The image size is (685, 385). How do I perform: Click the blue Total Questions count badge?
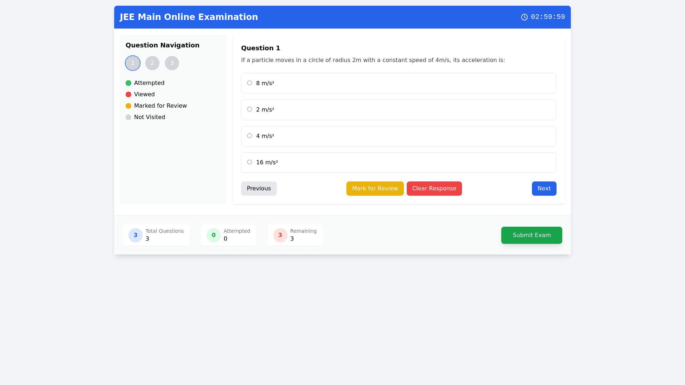[135, 235]
